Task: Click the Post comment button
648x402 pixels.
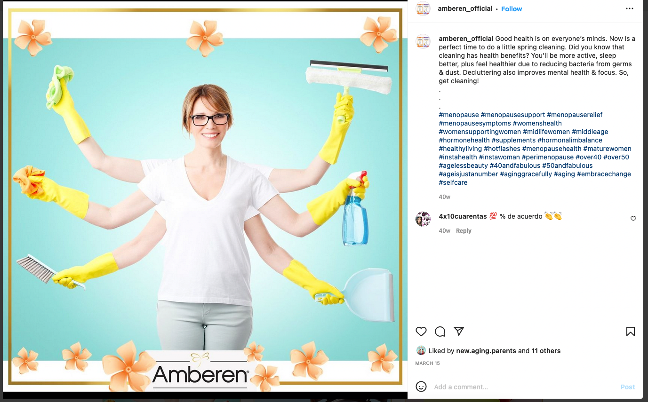Action: (628, 387)
